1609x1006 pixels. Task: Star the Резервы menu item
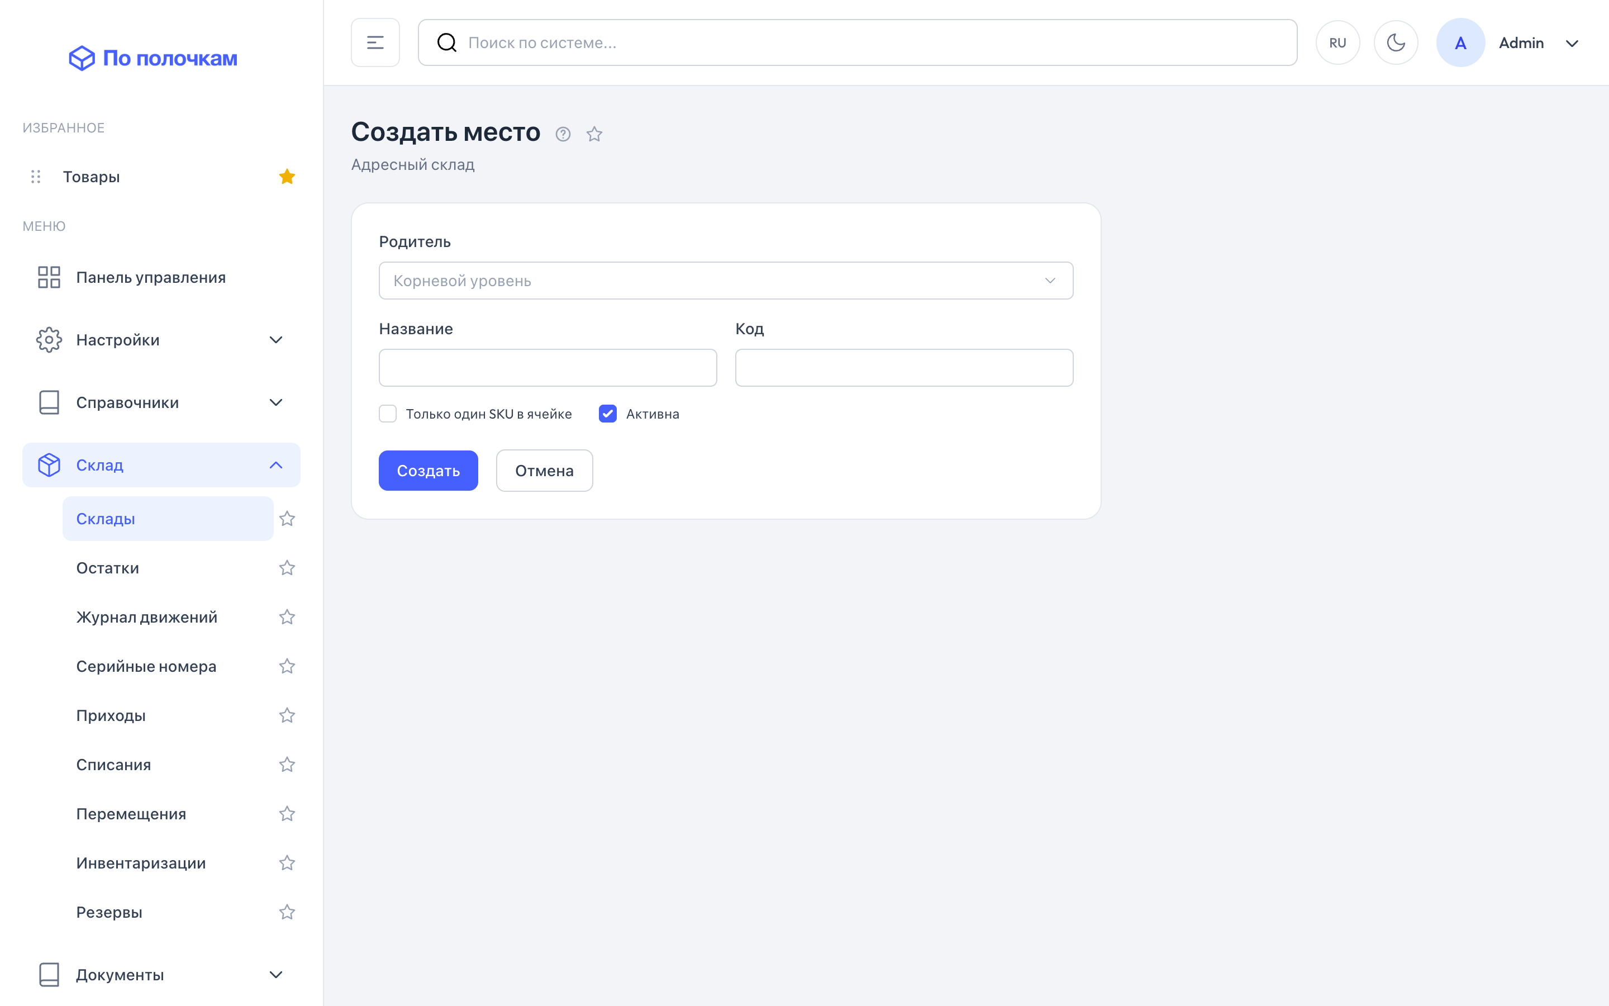point(287,912)
